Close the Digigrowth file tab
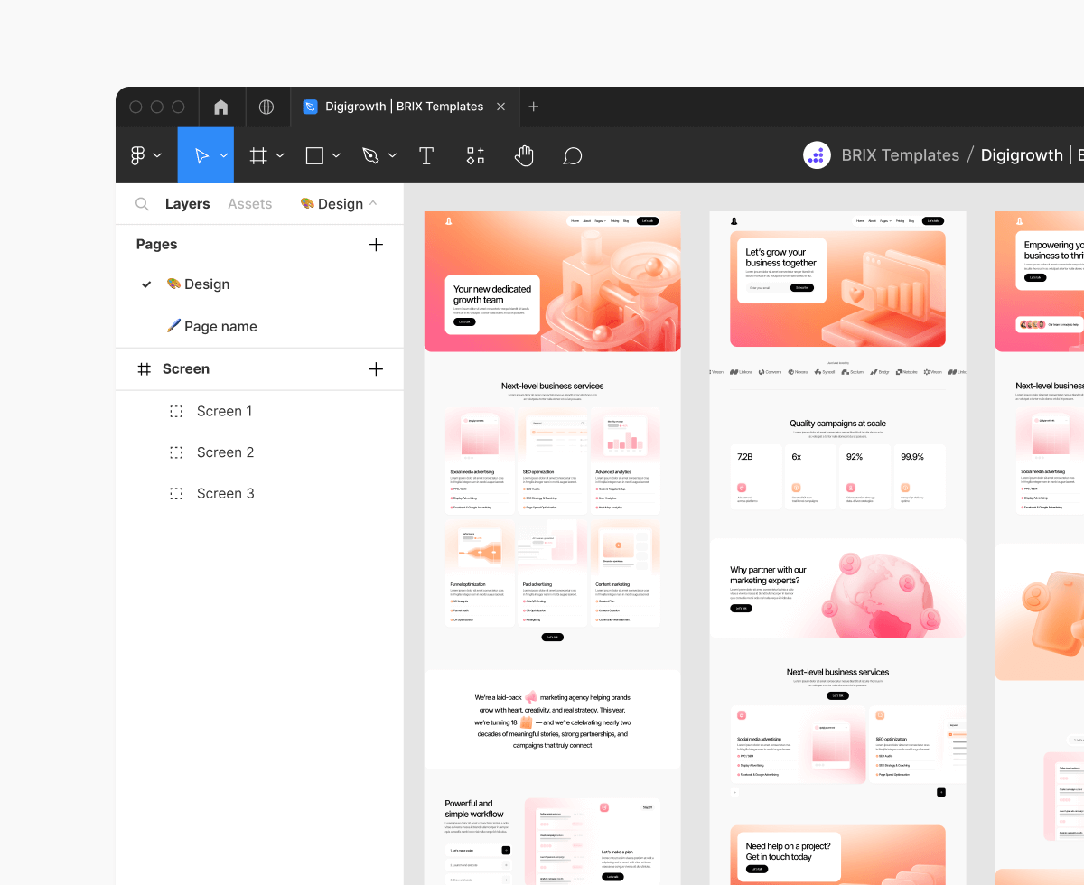The height and width of the screenshot is (885, 1084). coord(501,107)
